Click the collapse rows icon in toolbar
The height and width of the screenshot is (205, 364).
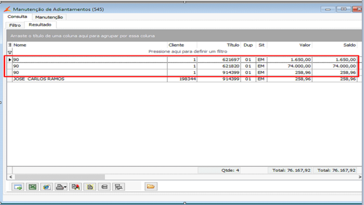click(x=104, y=187)
